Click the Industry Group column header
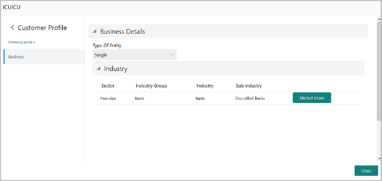The height and width of the screenshot is (181, 382). (x=151, y=86)
